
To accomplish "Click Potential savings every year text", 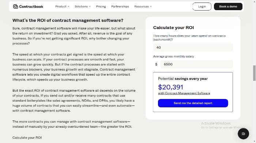I will click(x=183, y=79).
